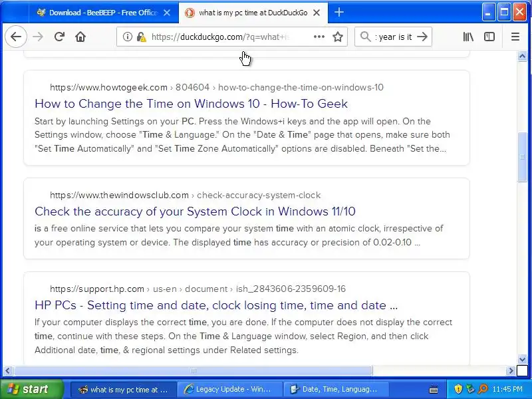Select the DuckDuckGo pc time tab

click(253, 13)
